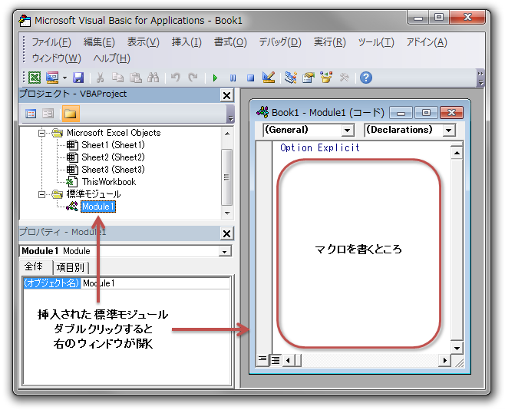Toggle Folders button in Project panel
505x410 pixels.
[x=71, y=114]
